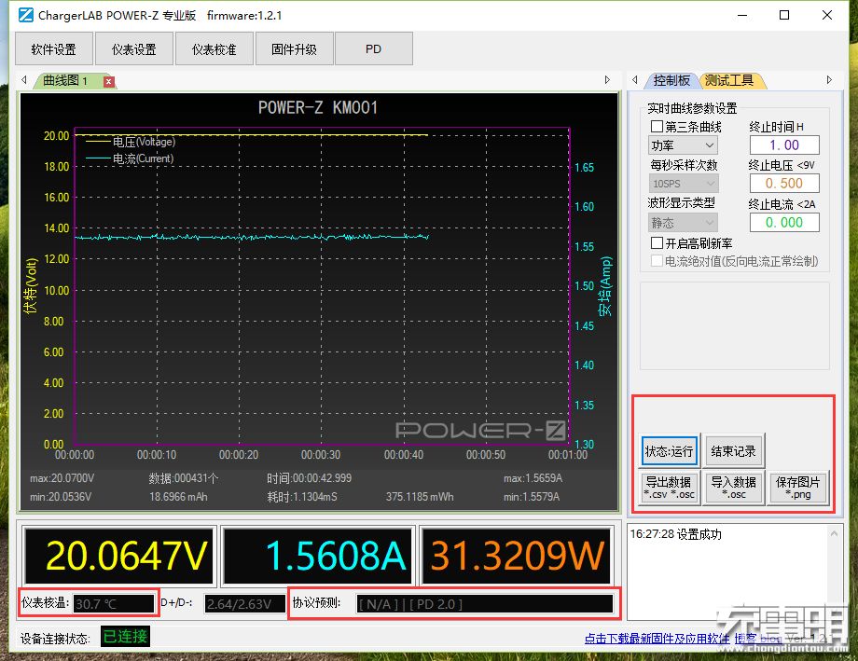
Task: Click 电流(Current) legend entry
Action: click(x=131, y=158)
